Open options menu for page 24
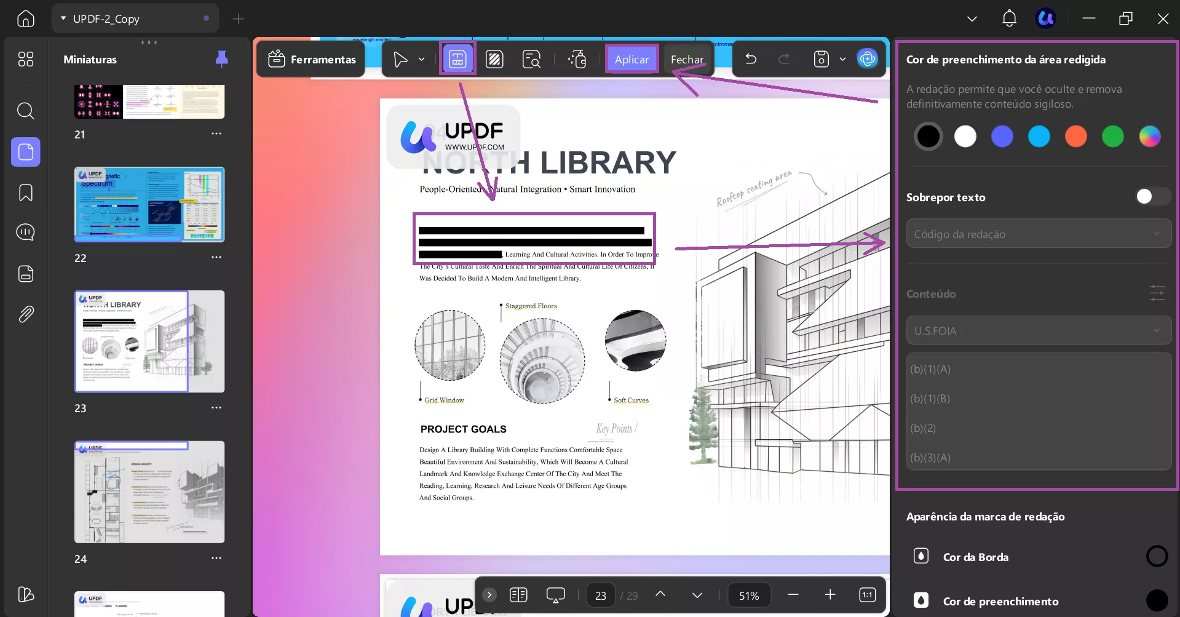1180x617 pixels. 216,558
